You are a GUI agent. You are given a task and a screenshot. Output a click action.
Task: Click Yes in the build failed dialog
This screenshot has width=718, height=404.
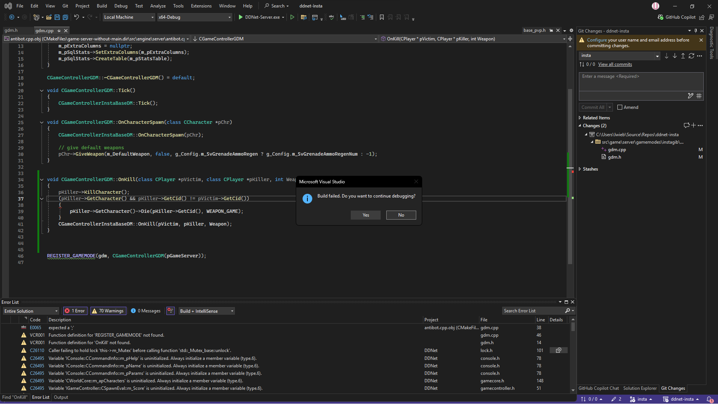pyautogui.click(x=366, y=215)
